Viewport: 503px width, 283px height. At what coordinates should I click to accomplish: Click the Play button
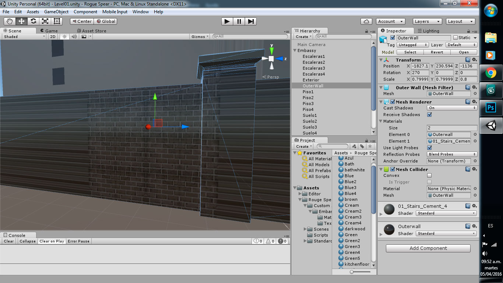click(227, 21)
